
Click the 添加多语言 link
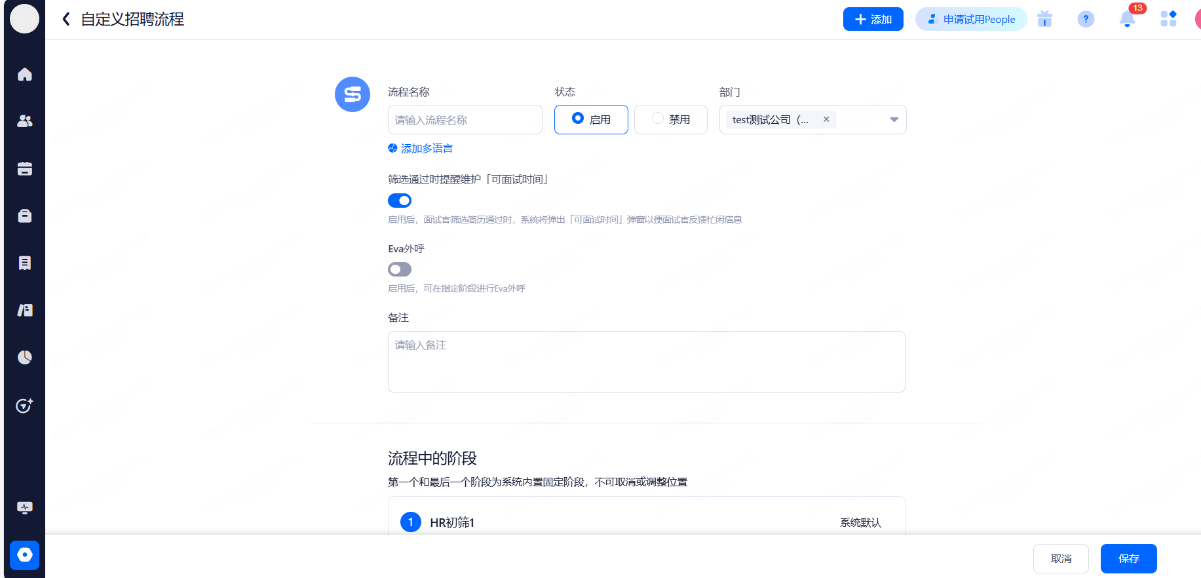click(x=426, y=149)
